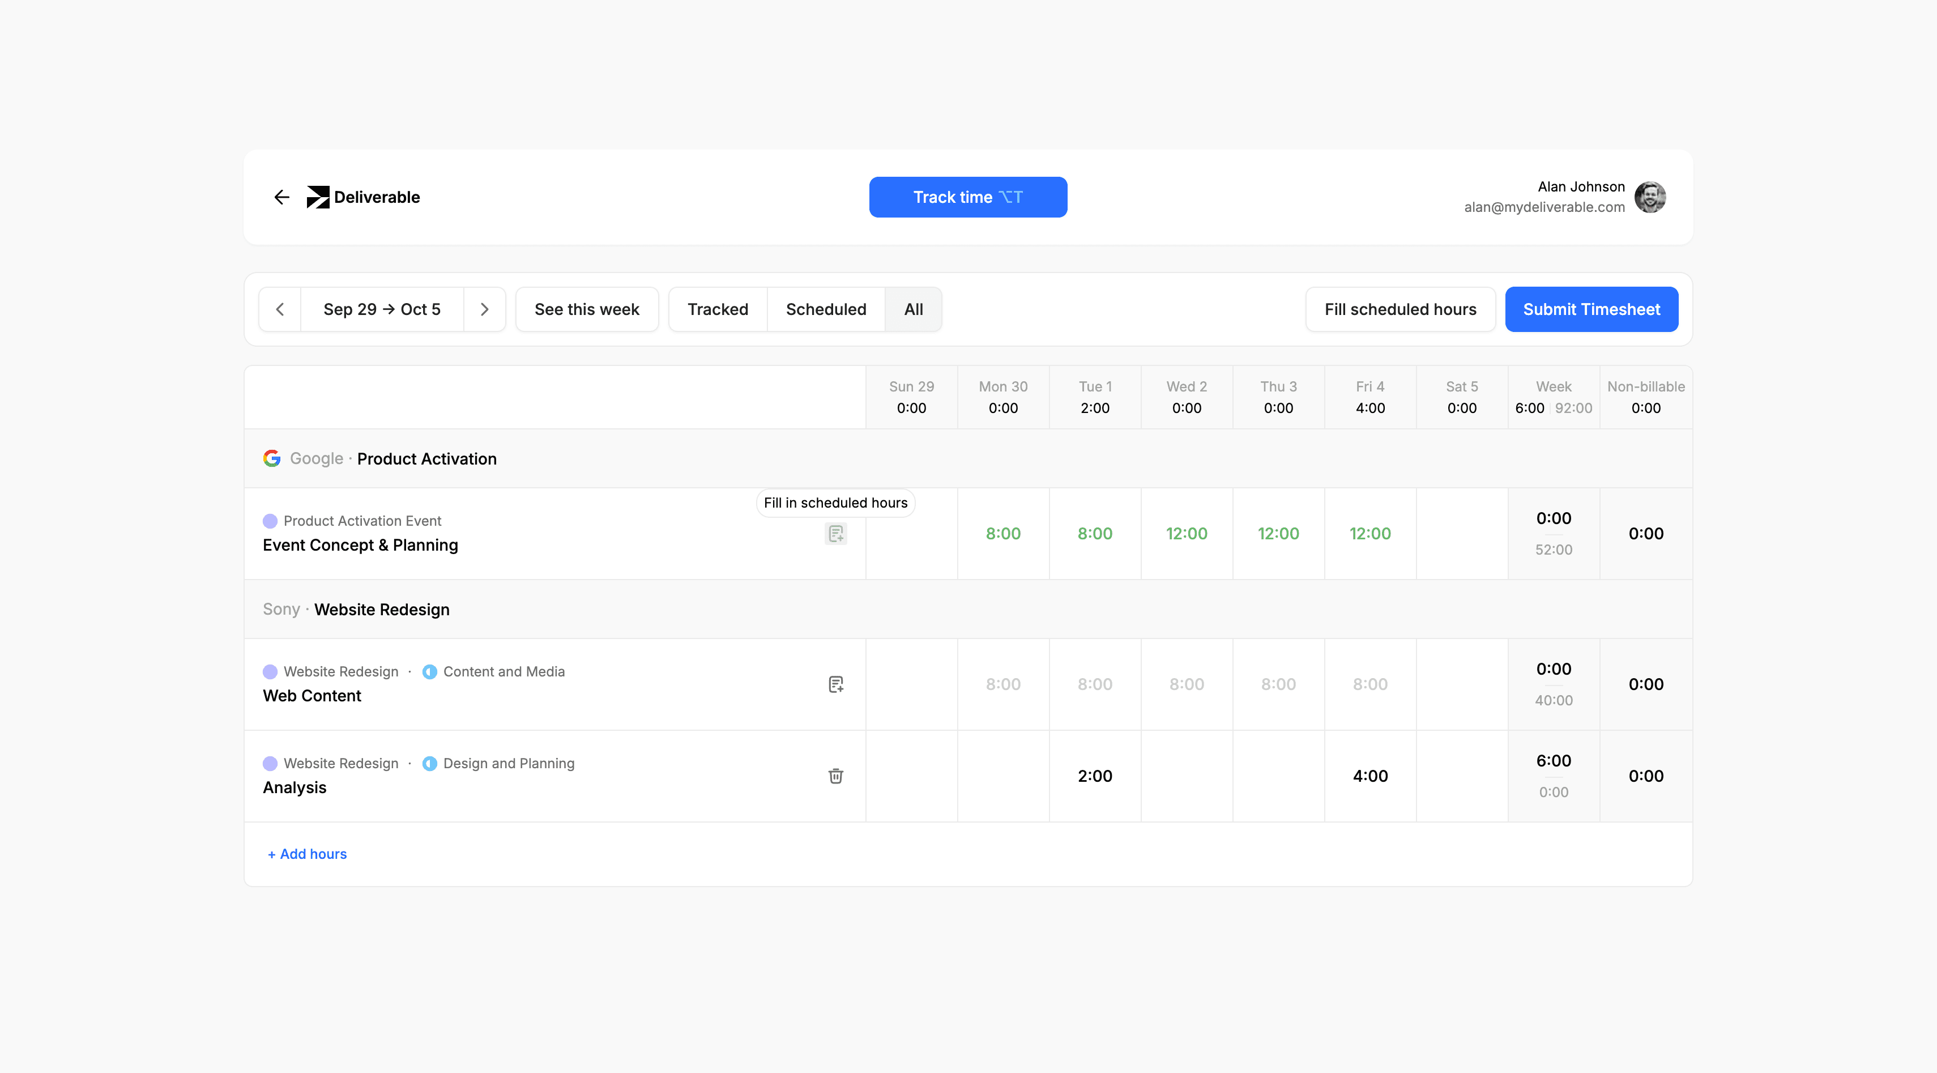Click Wed 2 12:00 cell Event Concept & Planning
The width and height of the screenshot is (1937, 1073).
[1187, 534]
